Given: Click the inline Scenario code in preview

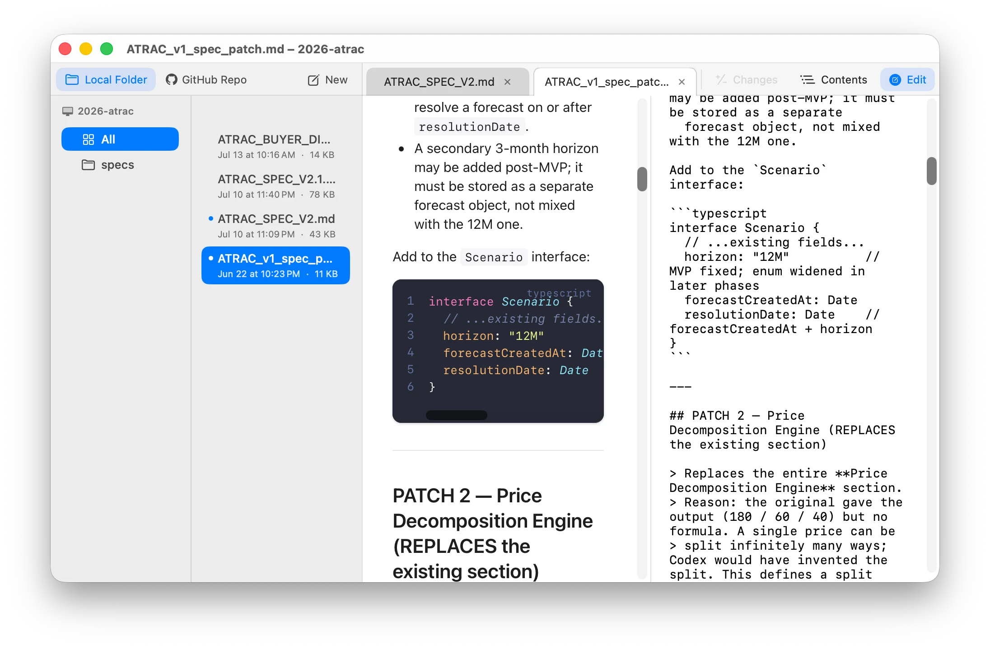Looking at the screenshot, I should click(494, 257).
